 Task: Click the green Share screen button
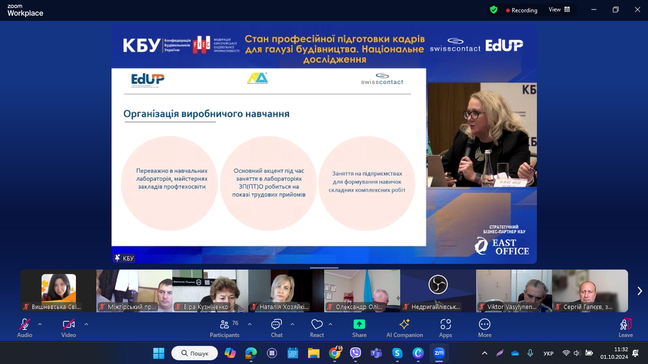tap(359, 328)
